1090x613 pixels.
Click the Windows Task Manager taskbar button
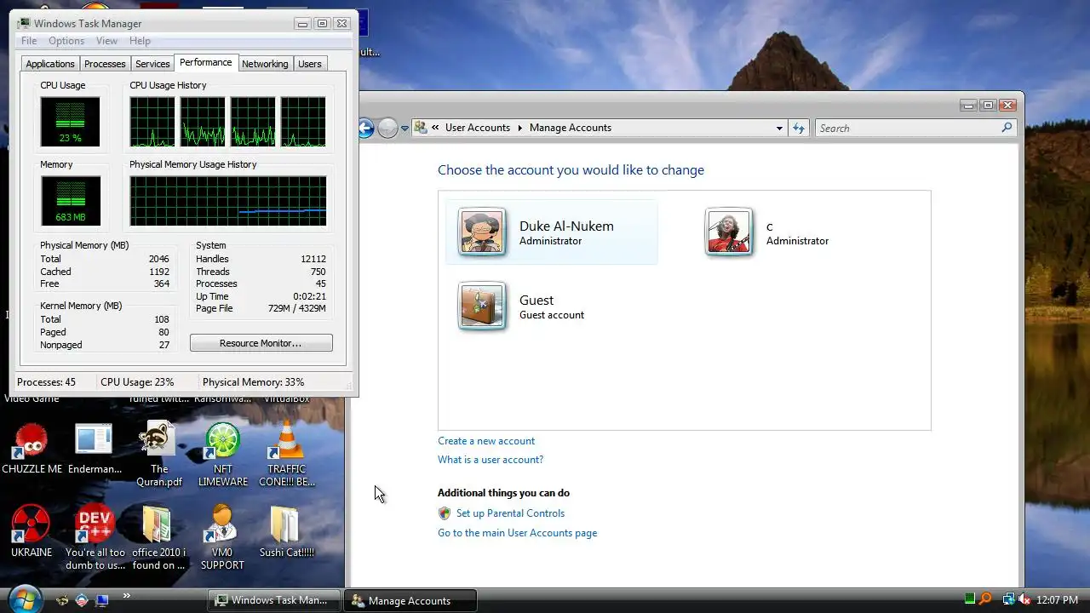(x=274, y=600)
